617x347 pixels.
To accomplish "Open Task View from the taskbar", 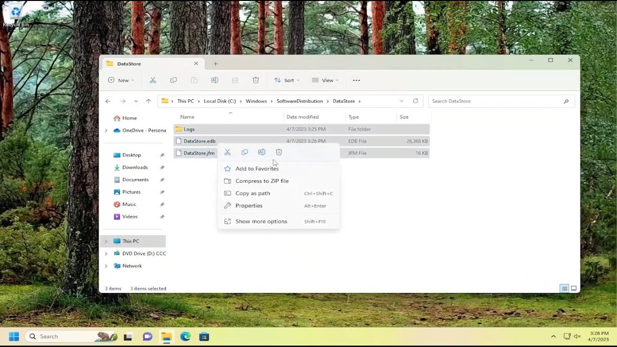I will (128, 336).
